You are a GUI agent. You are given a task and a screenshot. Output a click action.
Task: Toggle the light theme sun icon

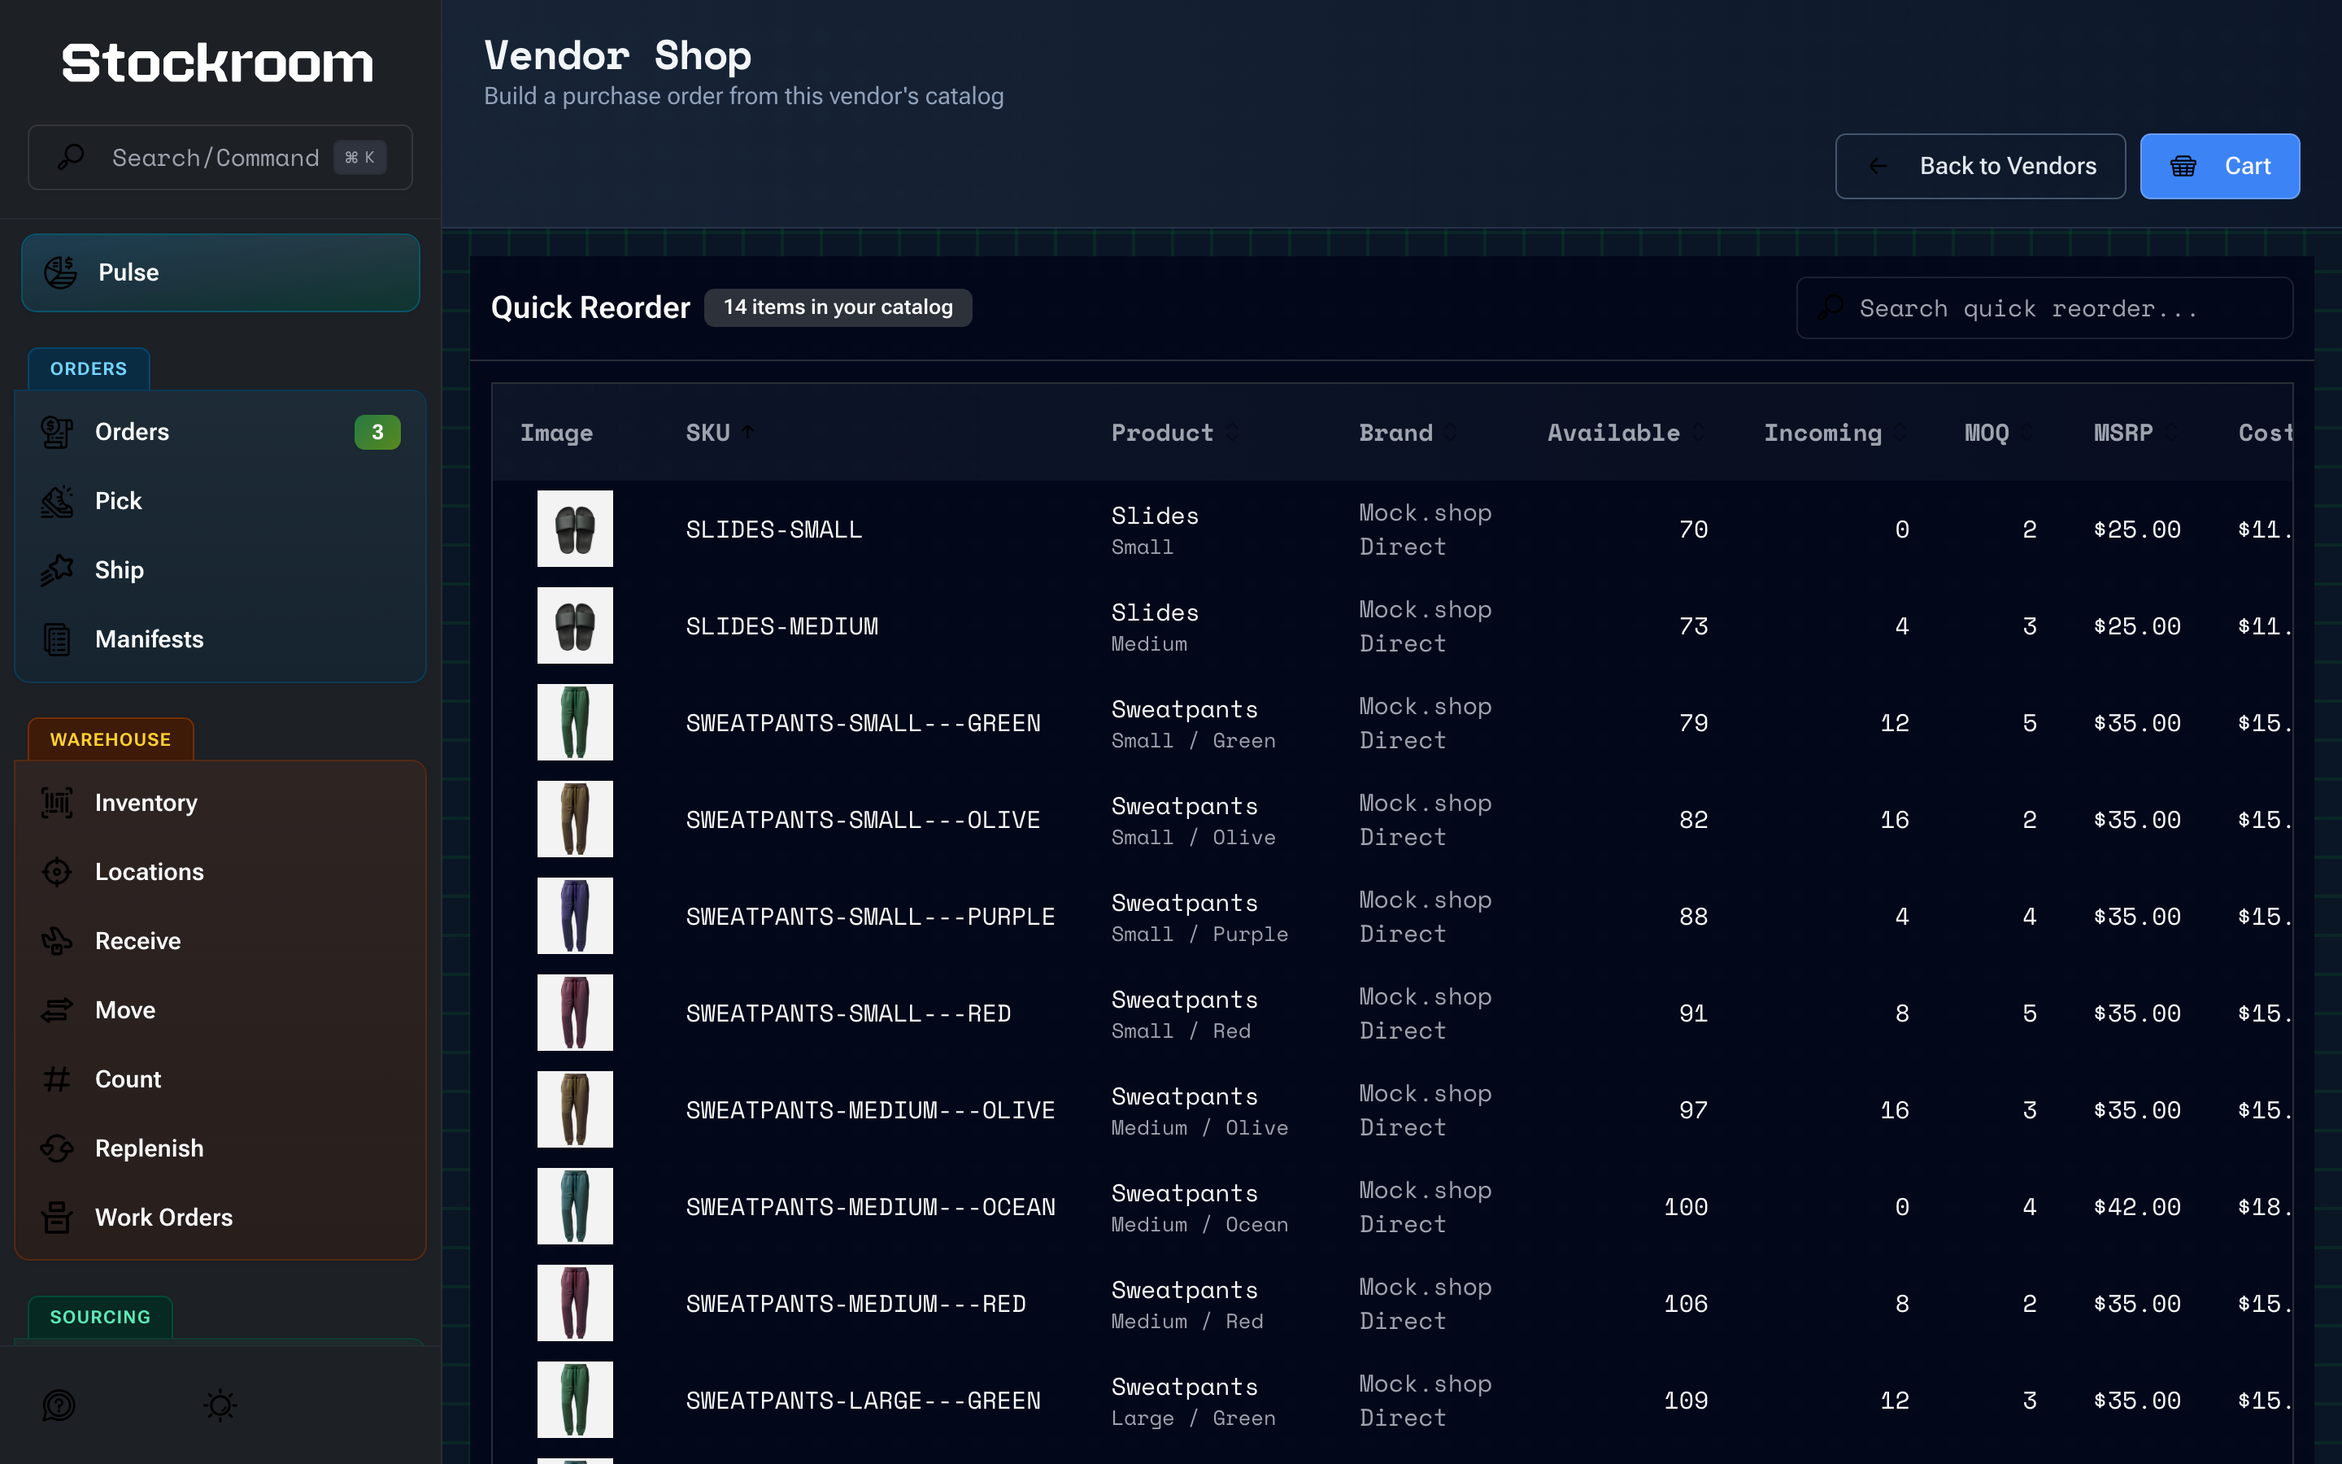coord(220,1405)
